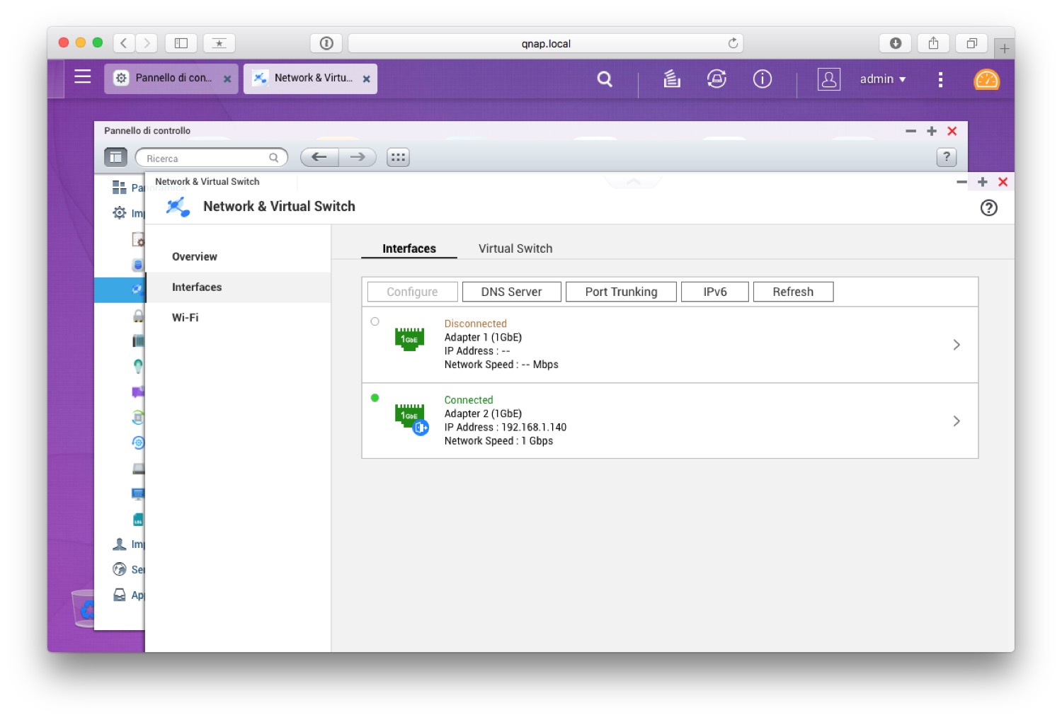Screen dimensions: 1062x720
Task: Switch to the Virtual Switch tab
Action: tap(515, 248)
